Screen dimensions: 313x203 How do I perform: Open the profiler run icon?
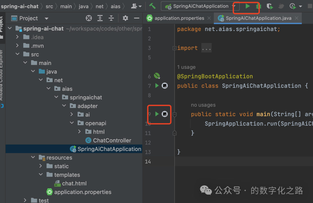coord(293,6)
